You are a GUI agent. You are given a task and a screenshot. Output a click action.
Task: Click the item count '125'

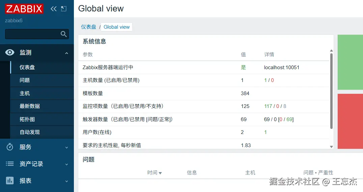coord(245,106)
